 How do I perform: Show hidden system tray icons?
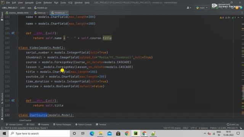tap(205, 134)
